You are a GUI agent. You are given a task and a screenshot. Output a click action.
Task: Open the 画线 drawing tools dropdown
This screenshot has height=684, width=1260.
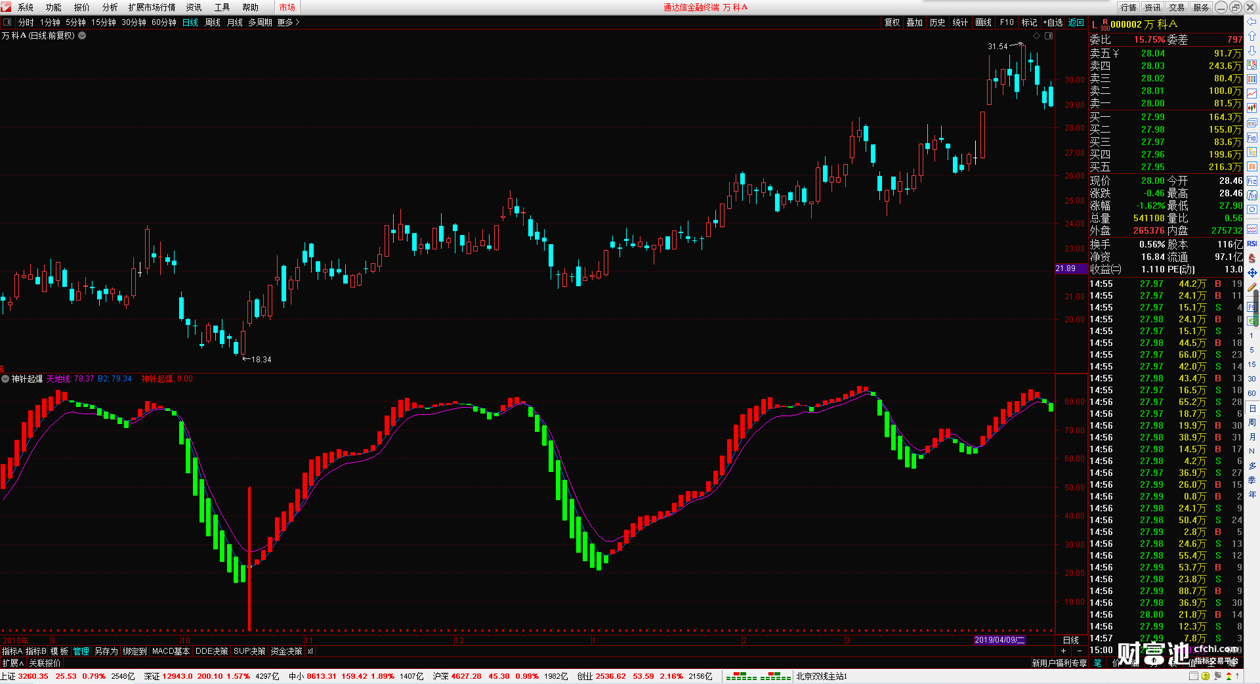pos(984,22)
